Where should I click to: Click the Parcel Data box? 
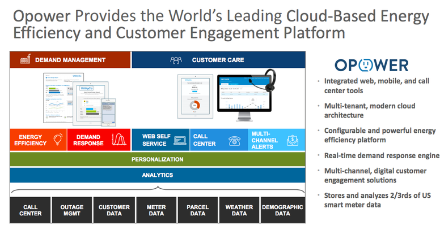point(198,210)
